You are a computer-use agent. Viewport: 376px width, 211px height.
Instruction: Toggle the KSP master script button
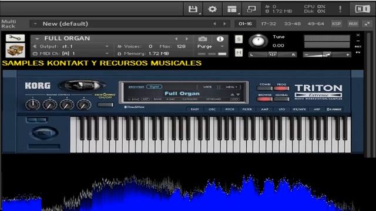337,23
